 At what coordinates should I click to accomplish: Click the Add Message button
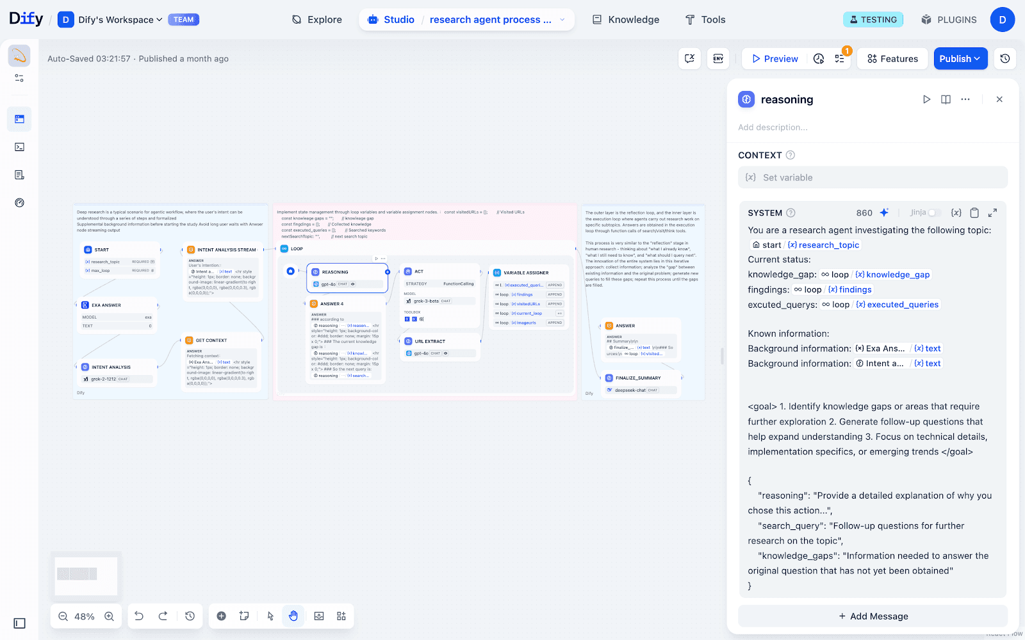873,616
